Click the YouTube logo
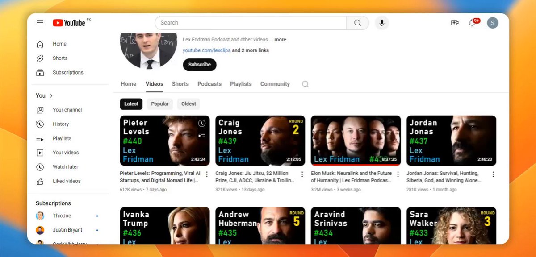The image size is (536, 257). tap(69, 23)
